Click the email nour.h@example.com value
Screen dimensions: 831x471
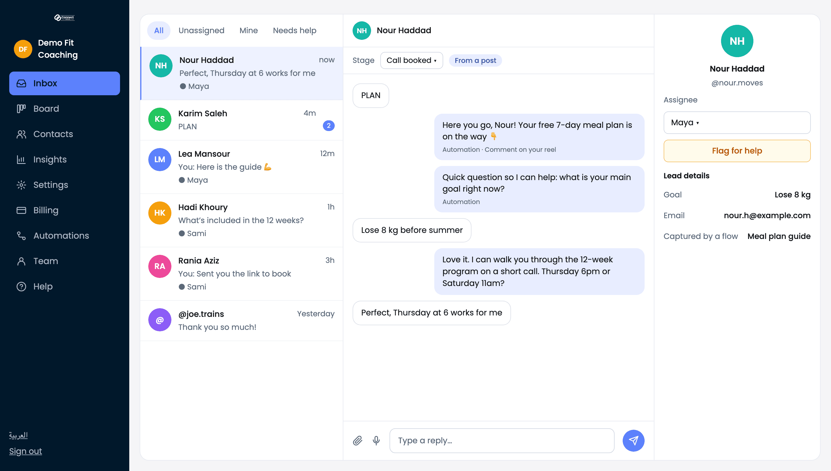[767, 216]
